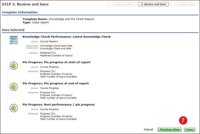Go to the 1. Create Template step
Image resolution: width=200 pixels, height=134 pixels.
123,4
